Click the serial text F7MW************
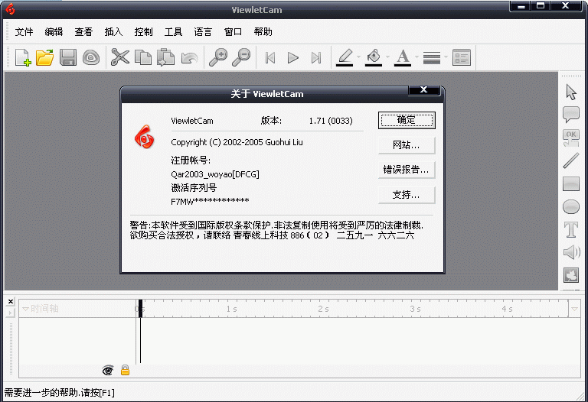The height and width of the screenshot is (402, 588). pos(210,201)
